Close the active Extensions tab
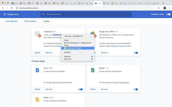Screen dimensions: 172x107 point(100,3)
